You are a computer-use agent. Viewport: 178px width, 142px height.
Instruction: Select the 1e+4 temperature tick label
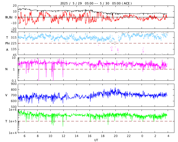click(x=13, y=133)
